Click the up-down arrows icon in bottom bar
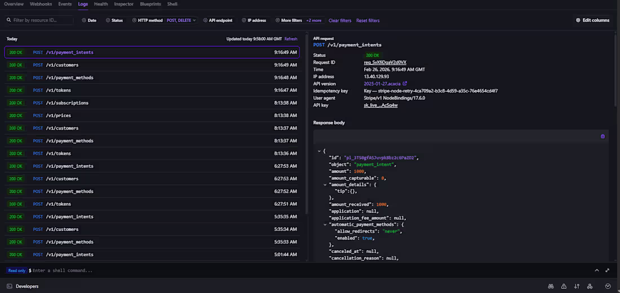620x293 pixels. [577, 286]
